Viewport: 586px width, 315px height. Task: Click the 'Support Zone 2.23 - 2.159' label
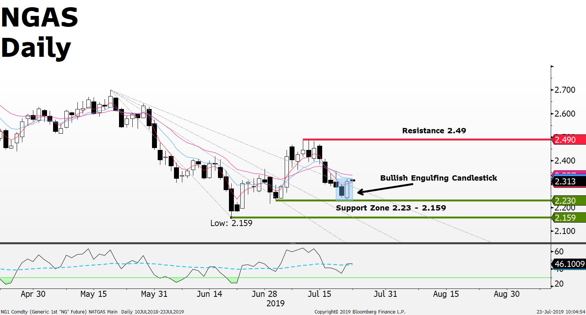click(x=391, y=208)
